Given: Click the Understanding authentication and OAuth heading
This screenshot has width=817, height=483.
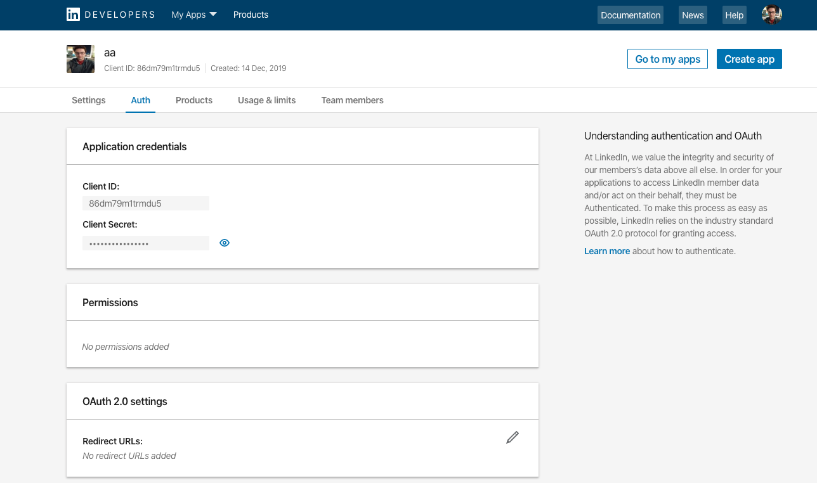Looking at the screenshot, I should pyautogui.click(x=673, y=136).
